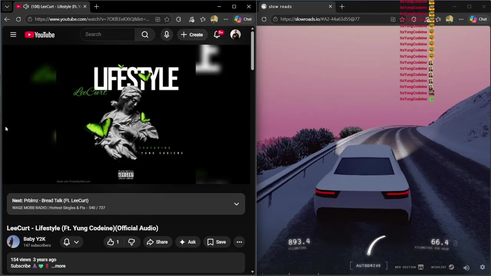491x276 pixels.
Task: Mute the LeeCurt tab via speaker icon
Action: point(26,7)
